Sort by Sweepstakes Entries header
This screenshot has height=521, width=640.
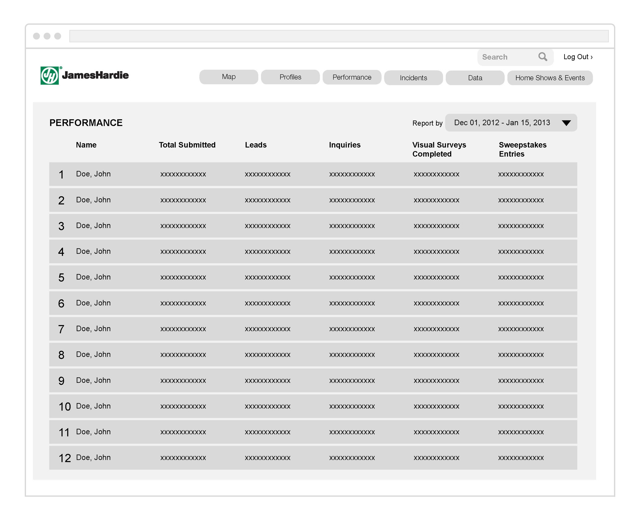click(x=523, y=149)
